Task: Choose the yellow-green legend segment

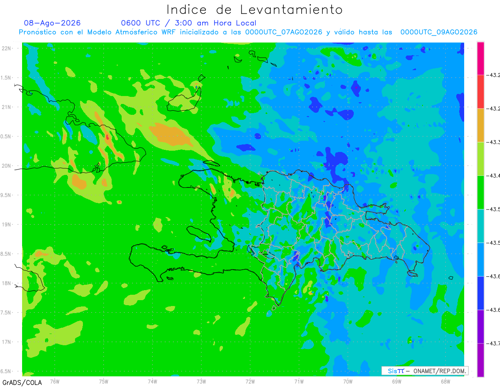Action: click(x=480, y=159)
